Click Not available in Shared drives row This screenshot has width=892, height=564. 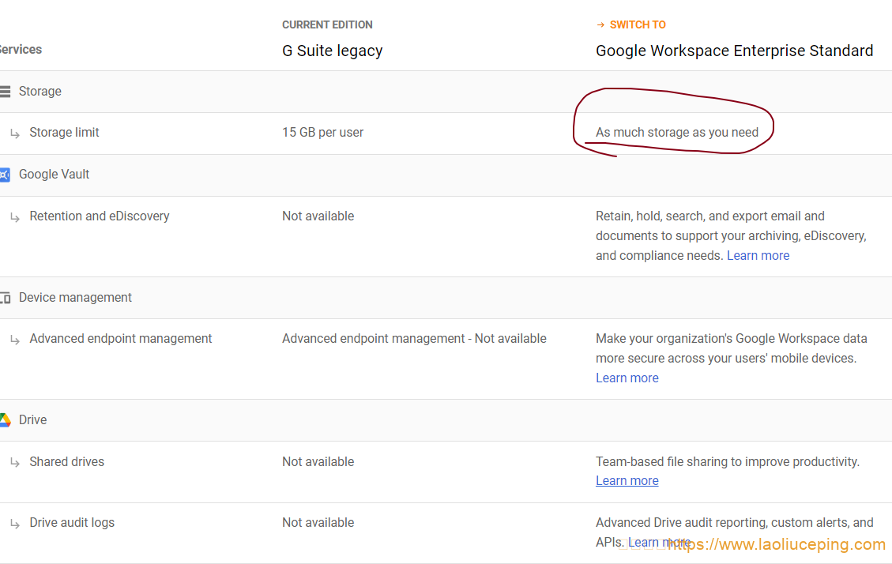318,461
